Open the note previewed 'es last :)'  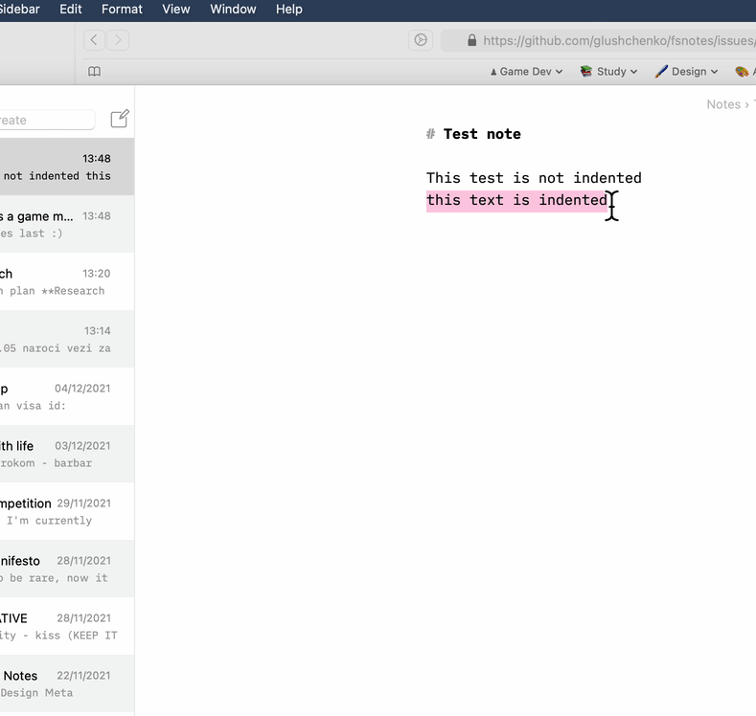pyautogui.click(x=67, y=224)
